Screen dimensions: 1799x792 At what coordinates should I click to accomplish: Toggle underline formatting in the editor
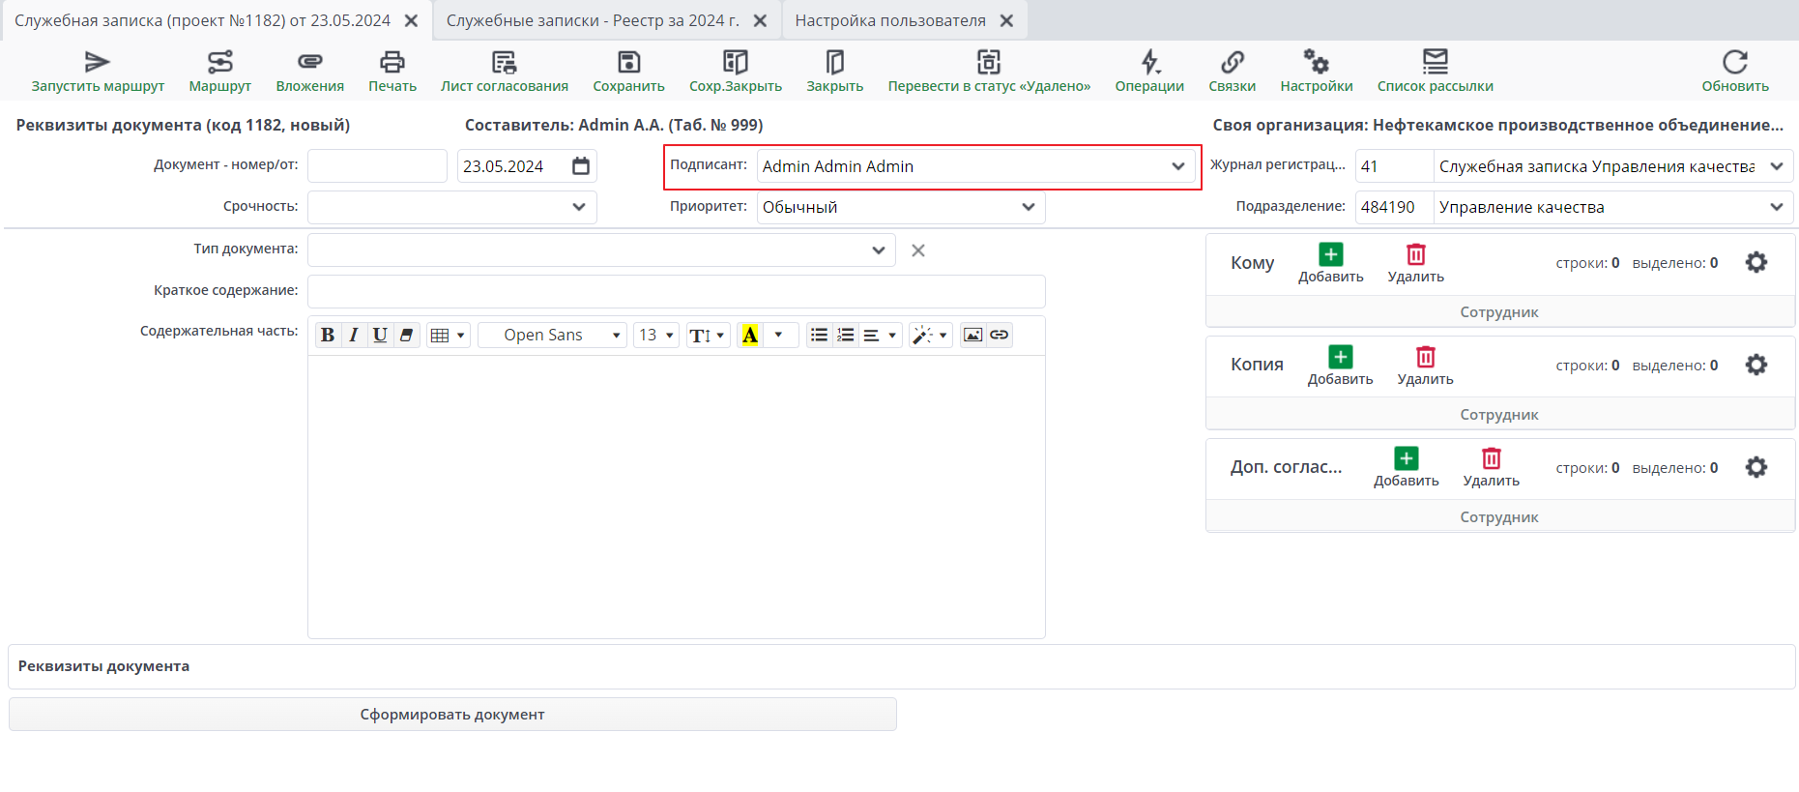pyautogui.click(x=380, y=336)
